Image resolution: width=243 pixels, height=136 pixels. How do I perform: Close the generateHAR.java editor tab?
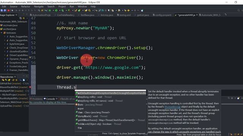(197, 15)
